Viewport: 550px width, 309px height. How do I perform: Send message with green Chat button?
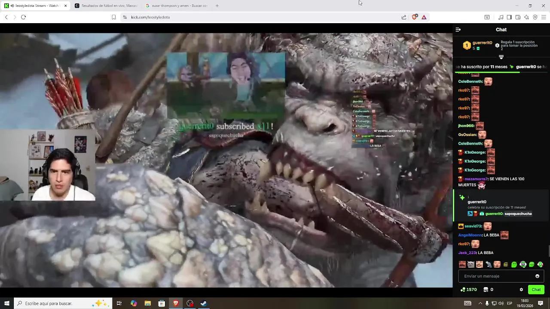536,290
